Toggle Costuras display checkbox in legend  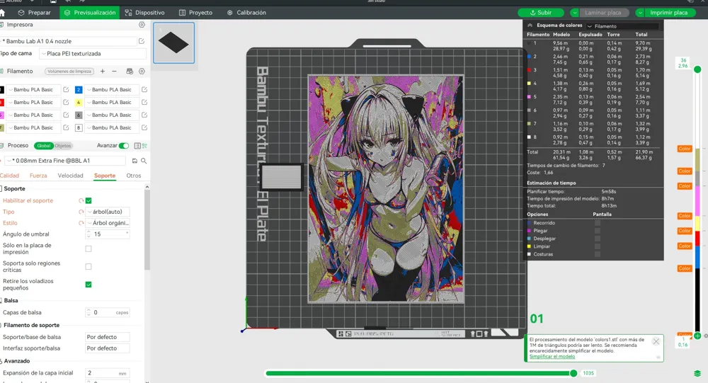pos(598,254)
